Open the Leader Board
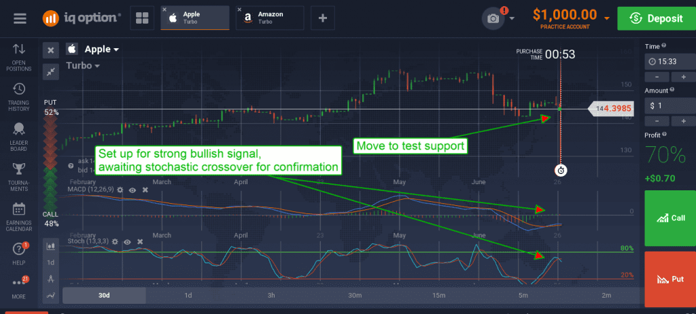 click(18, 137)
